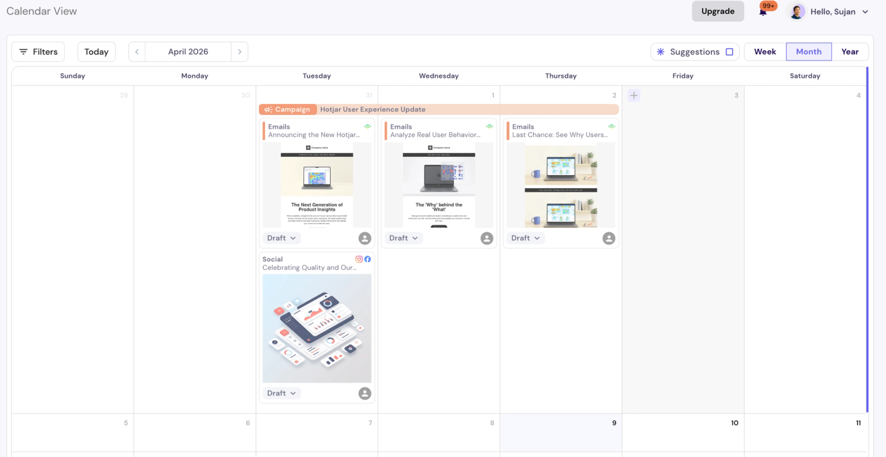The width and height of the screenshot is (886, 457).
Task: Open thumbnail of Next Generation Product Insights email
Action: click(x=317, y=185)
